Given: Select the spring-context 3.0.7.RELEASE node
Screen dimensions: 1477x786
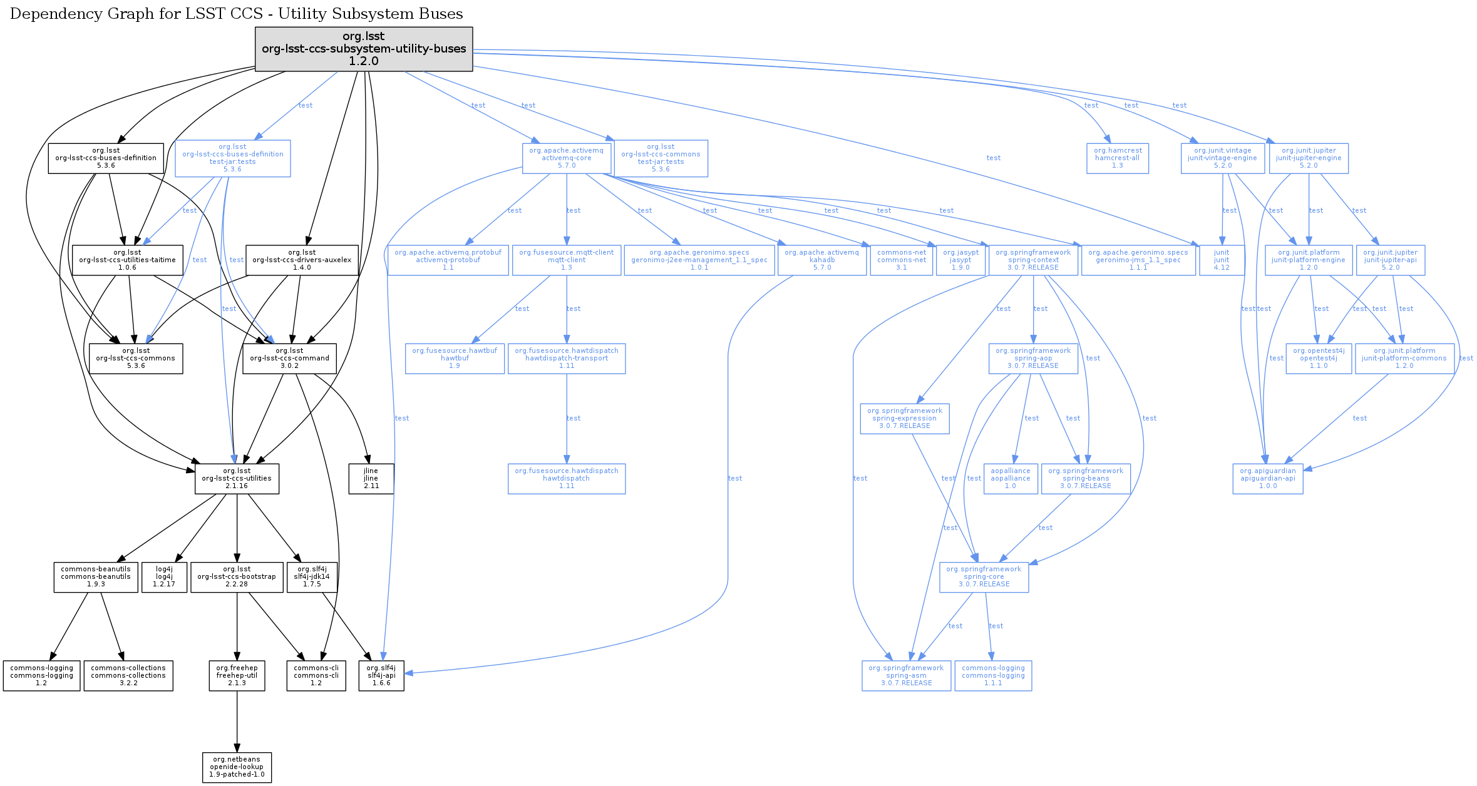Looking at the screenshot, I should click(1033, 260).
